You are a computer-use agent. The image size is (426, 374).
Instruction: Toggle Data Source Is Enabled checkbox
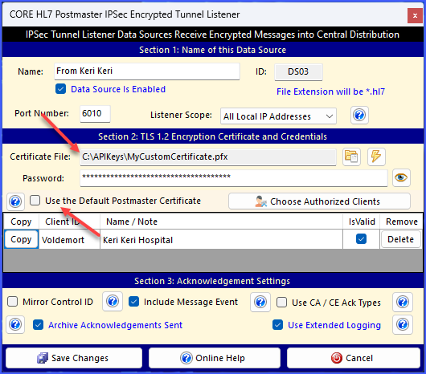[60, 89]
